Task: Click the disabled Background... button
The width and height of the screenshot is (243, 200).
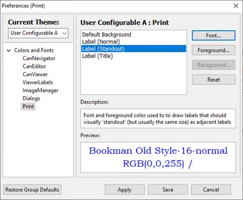Action: tap(213, 65)
